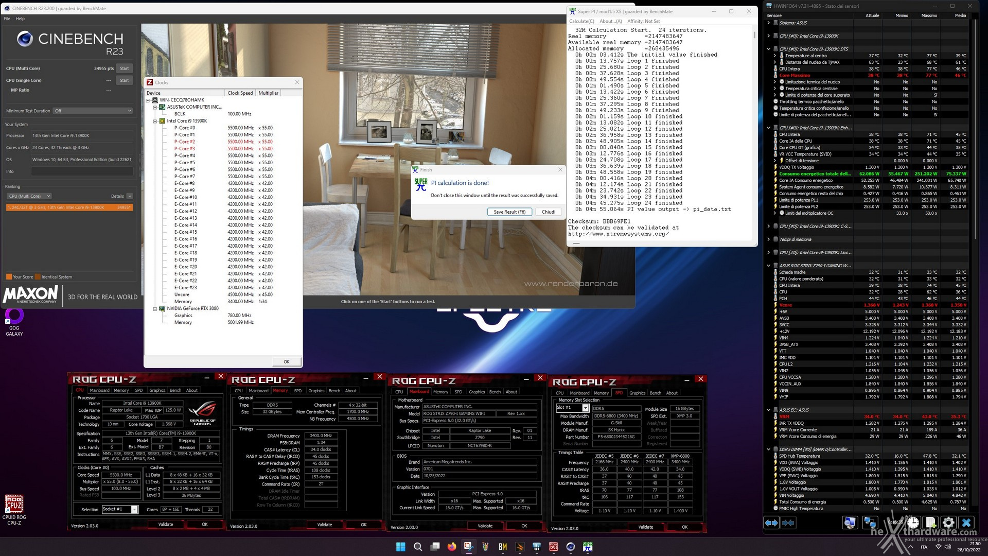Image resolution: width=988 pixels, height=556 pixels.
Task: Switch to SPD tab in second CPU-Z window
Action: click(298, 391)
